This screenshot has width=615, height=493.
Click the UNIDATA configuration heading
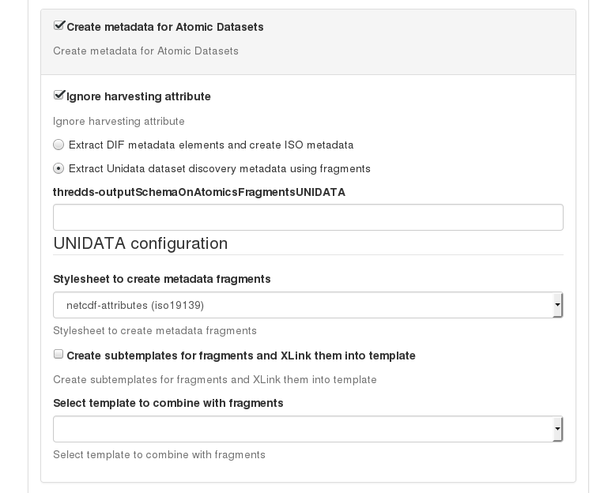(141, 243)
